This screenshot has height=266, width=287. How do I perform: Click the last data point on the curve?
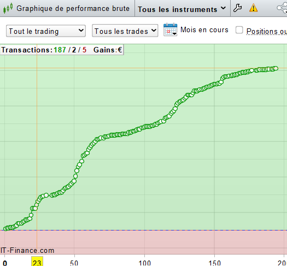click(x=276, y=68)
